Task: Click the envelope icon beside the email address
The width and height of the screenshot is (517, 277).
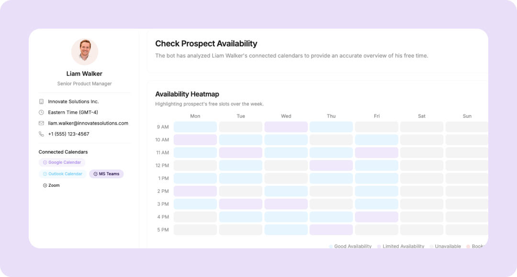Action: [x=41, y=123]
